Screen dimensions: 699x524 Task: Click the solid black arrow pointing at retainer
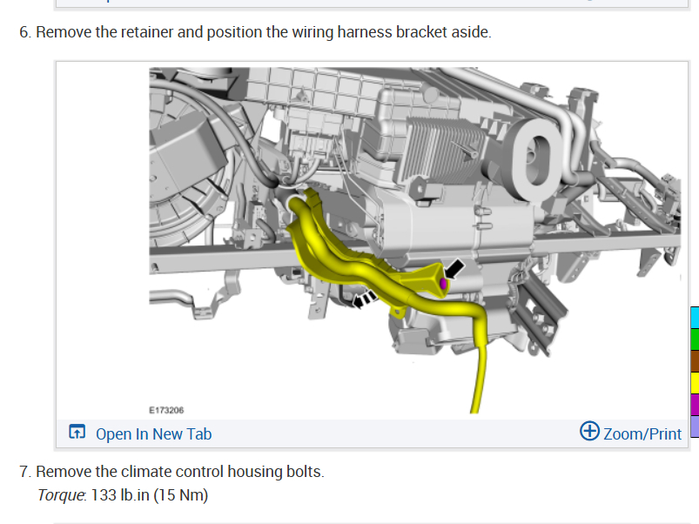[x=454, y=270]
